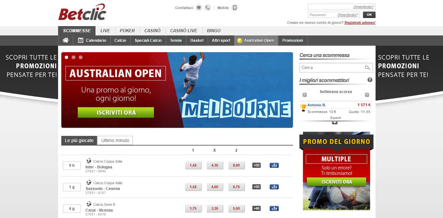Select Bologna win odds 8,00
Screen dimensions: 443x218
pos(237,166)
